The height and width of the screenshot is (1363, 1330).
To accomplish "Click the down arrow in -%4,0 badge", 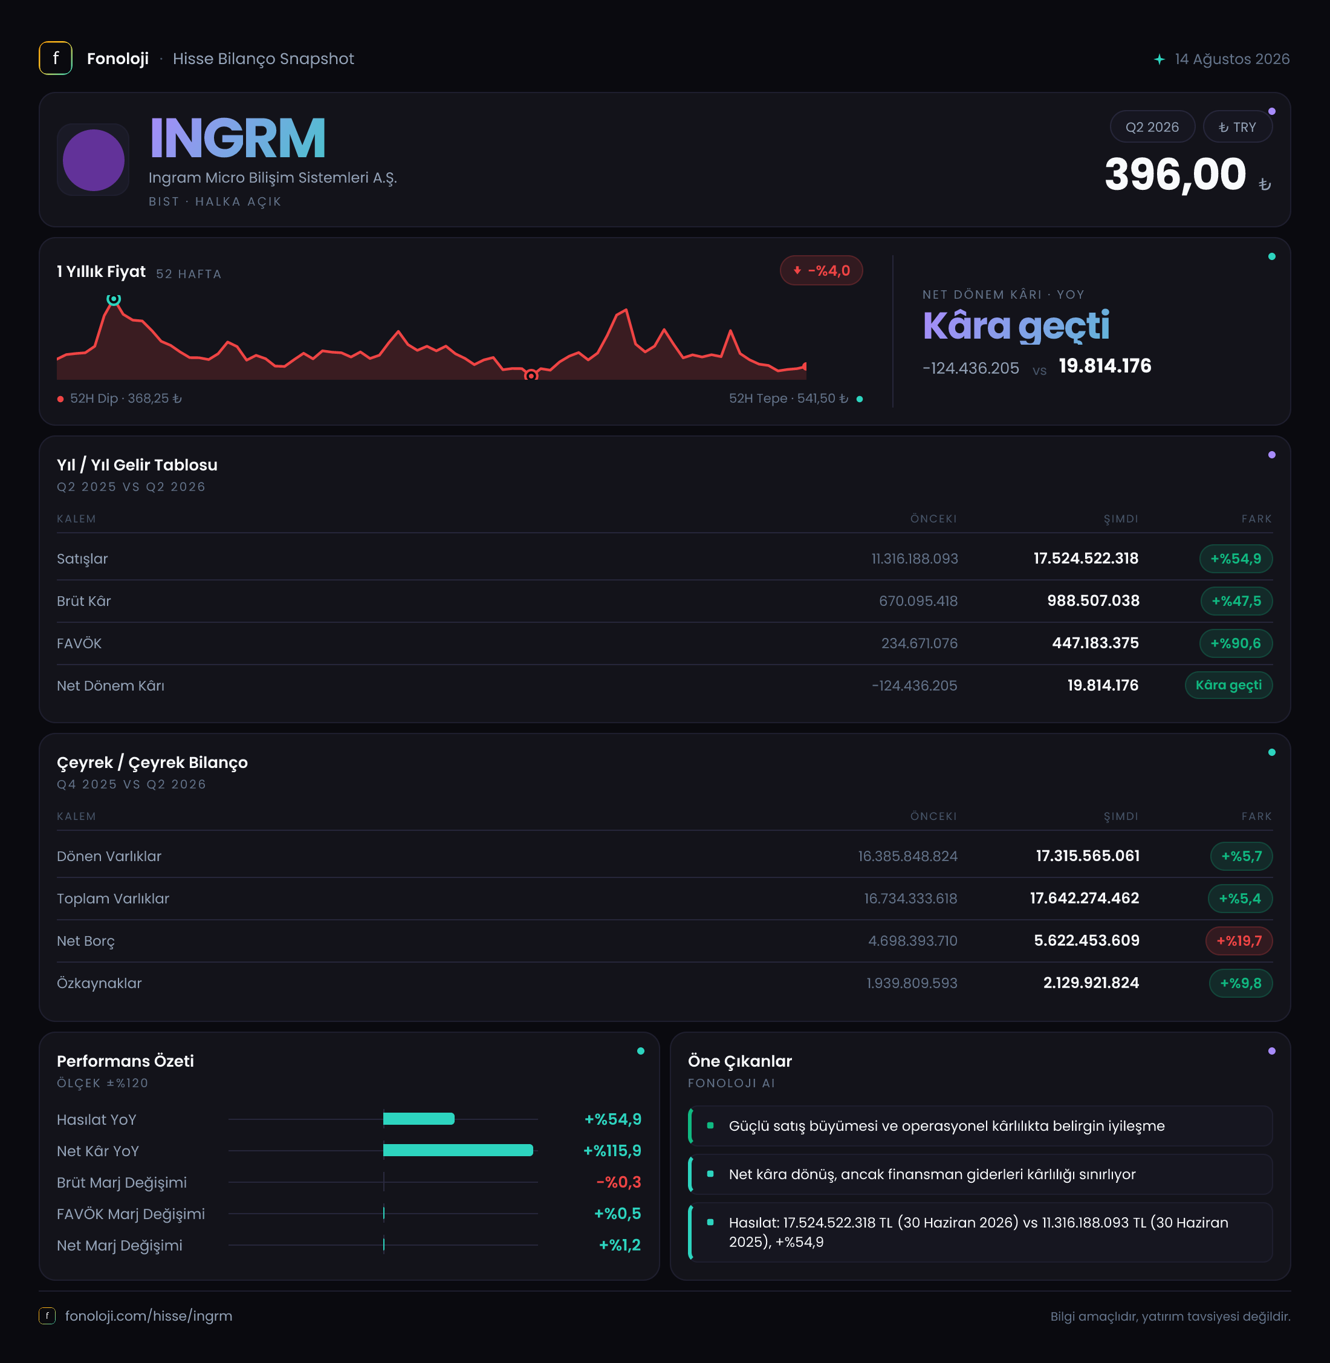I will [x=797, y=270].
